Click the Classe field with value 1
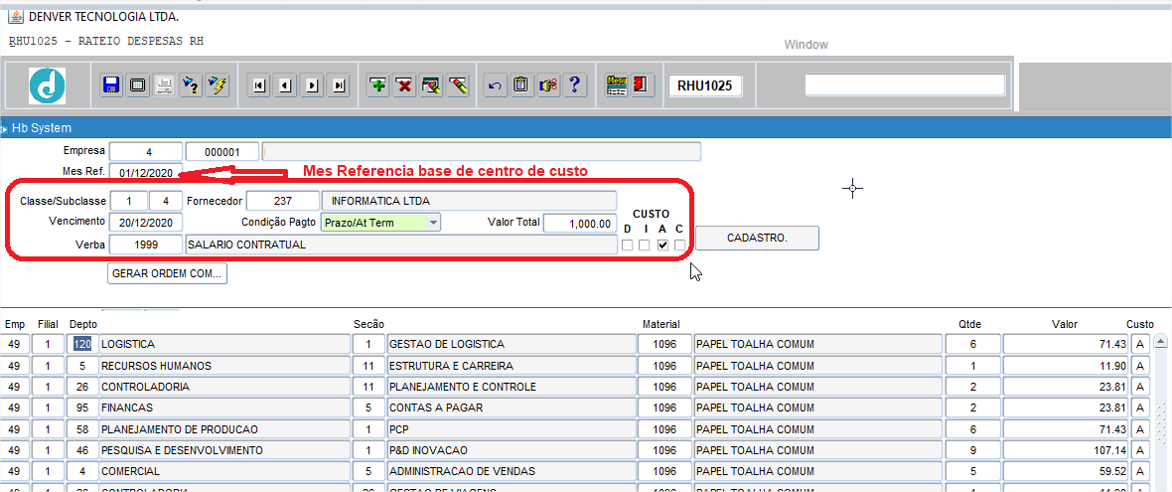Image resolution: width=1172 pixels, height=492 pixels. [128, 201]
